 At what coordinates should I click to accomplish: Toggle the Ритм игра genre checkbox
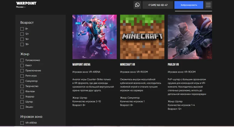pyautogui.click(x=22, y=76)
